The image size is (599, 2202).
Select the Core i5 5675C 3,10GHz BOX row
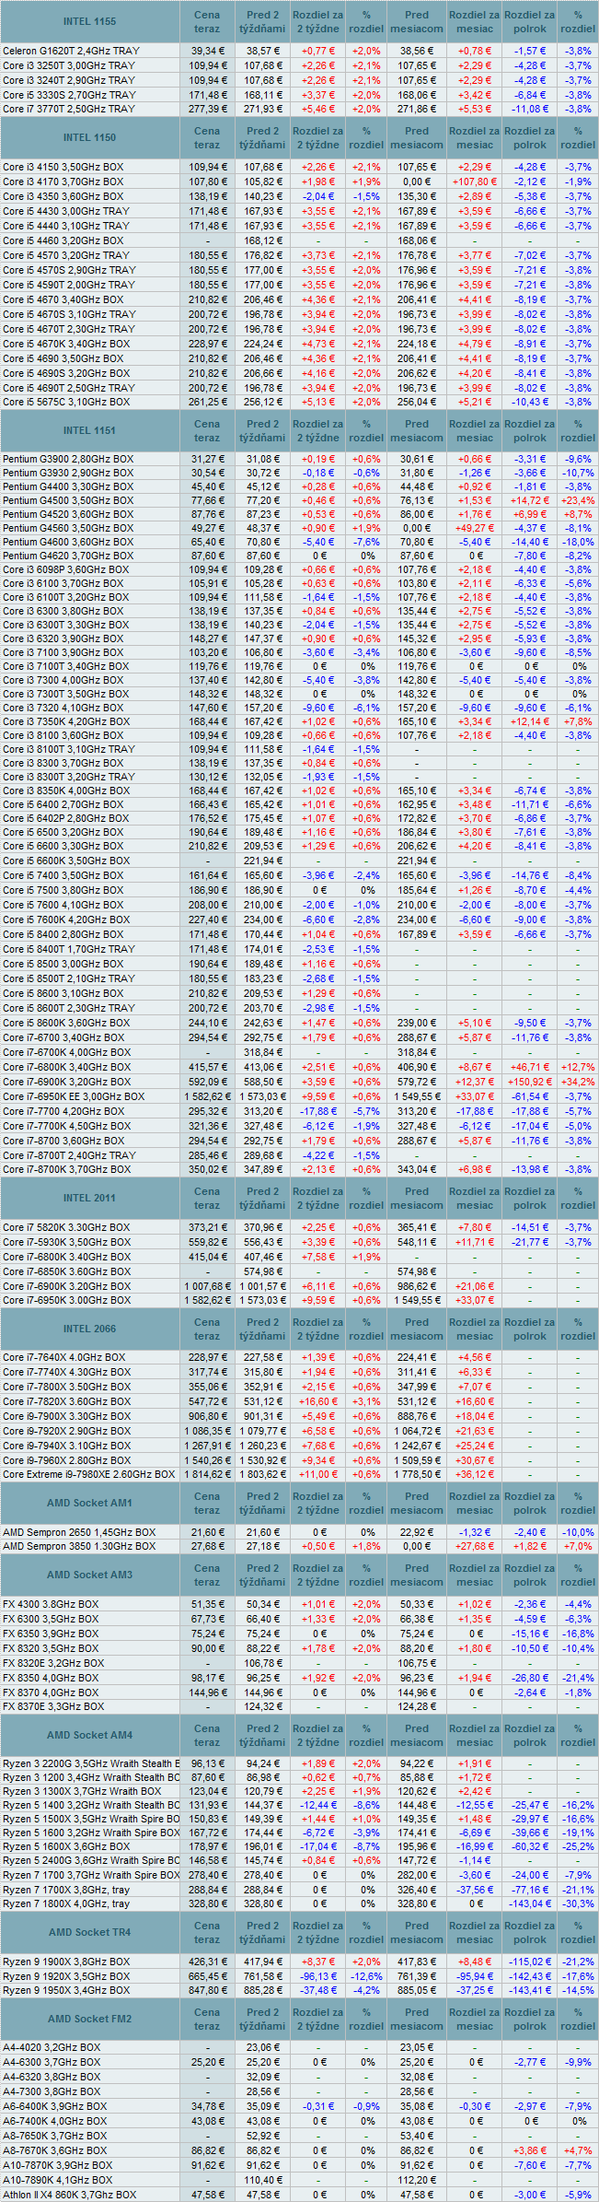pyautogui.click(x=66, y=402)
